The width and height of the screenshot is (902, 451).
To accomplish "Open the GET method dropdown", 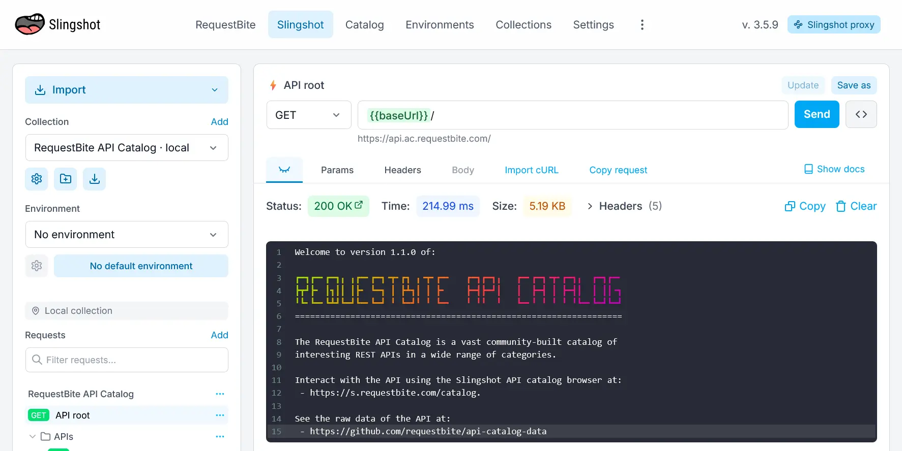I will (x=308, y=115).
